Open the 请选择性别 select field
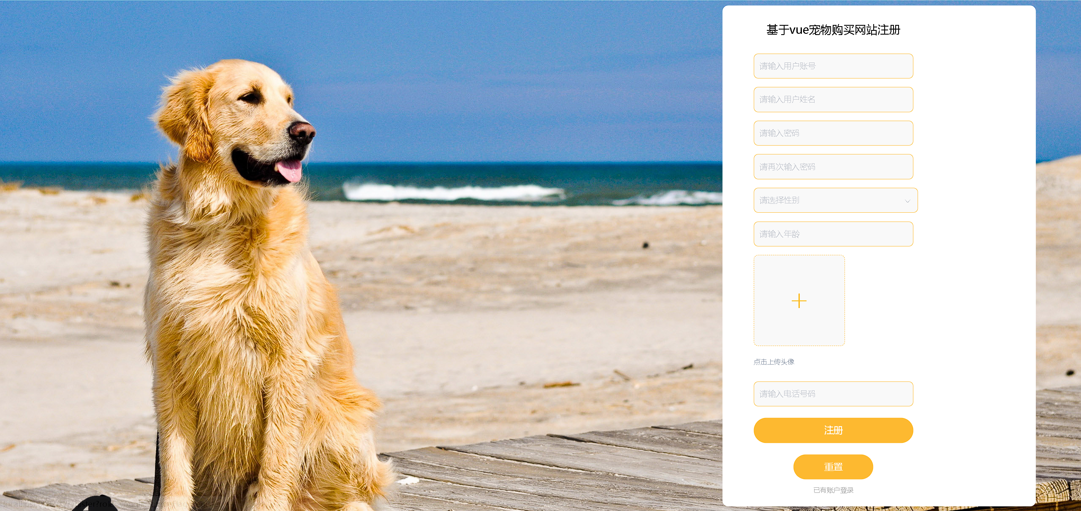 pyautogui.click(x=836, y=200)
